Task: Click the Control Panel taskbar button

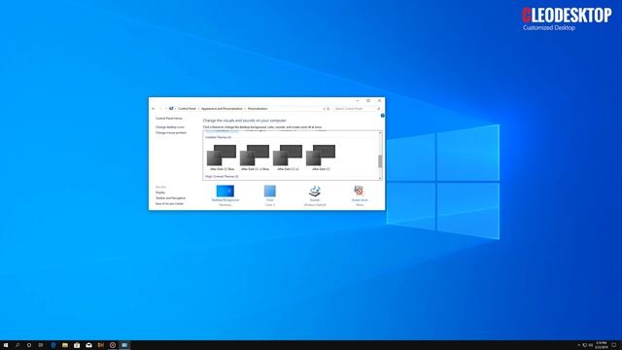Action: 124,345
